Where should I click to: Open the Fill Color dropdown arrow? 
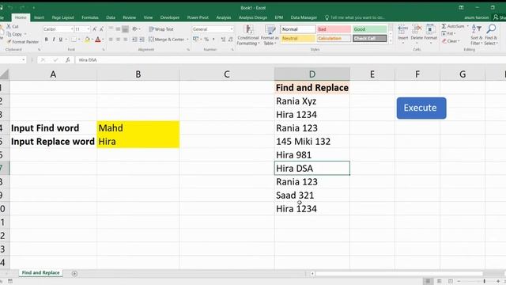[x=92, y=40]
